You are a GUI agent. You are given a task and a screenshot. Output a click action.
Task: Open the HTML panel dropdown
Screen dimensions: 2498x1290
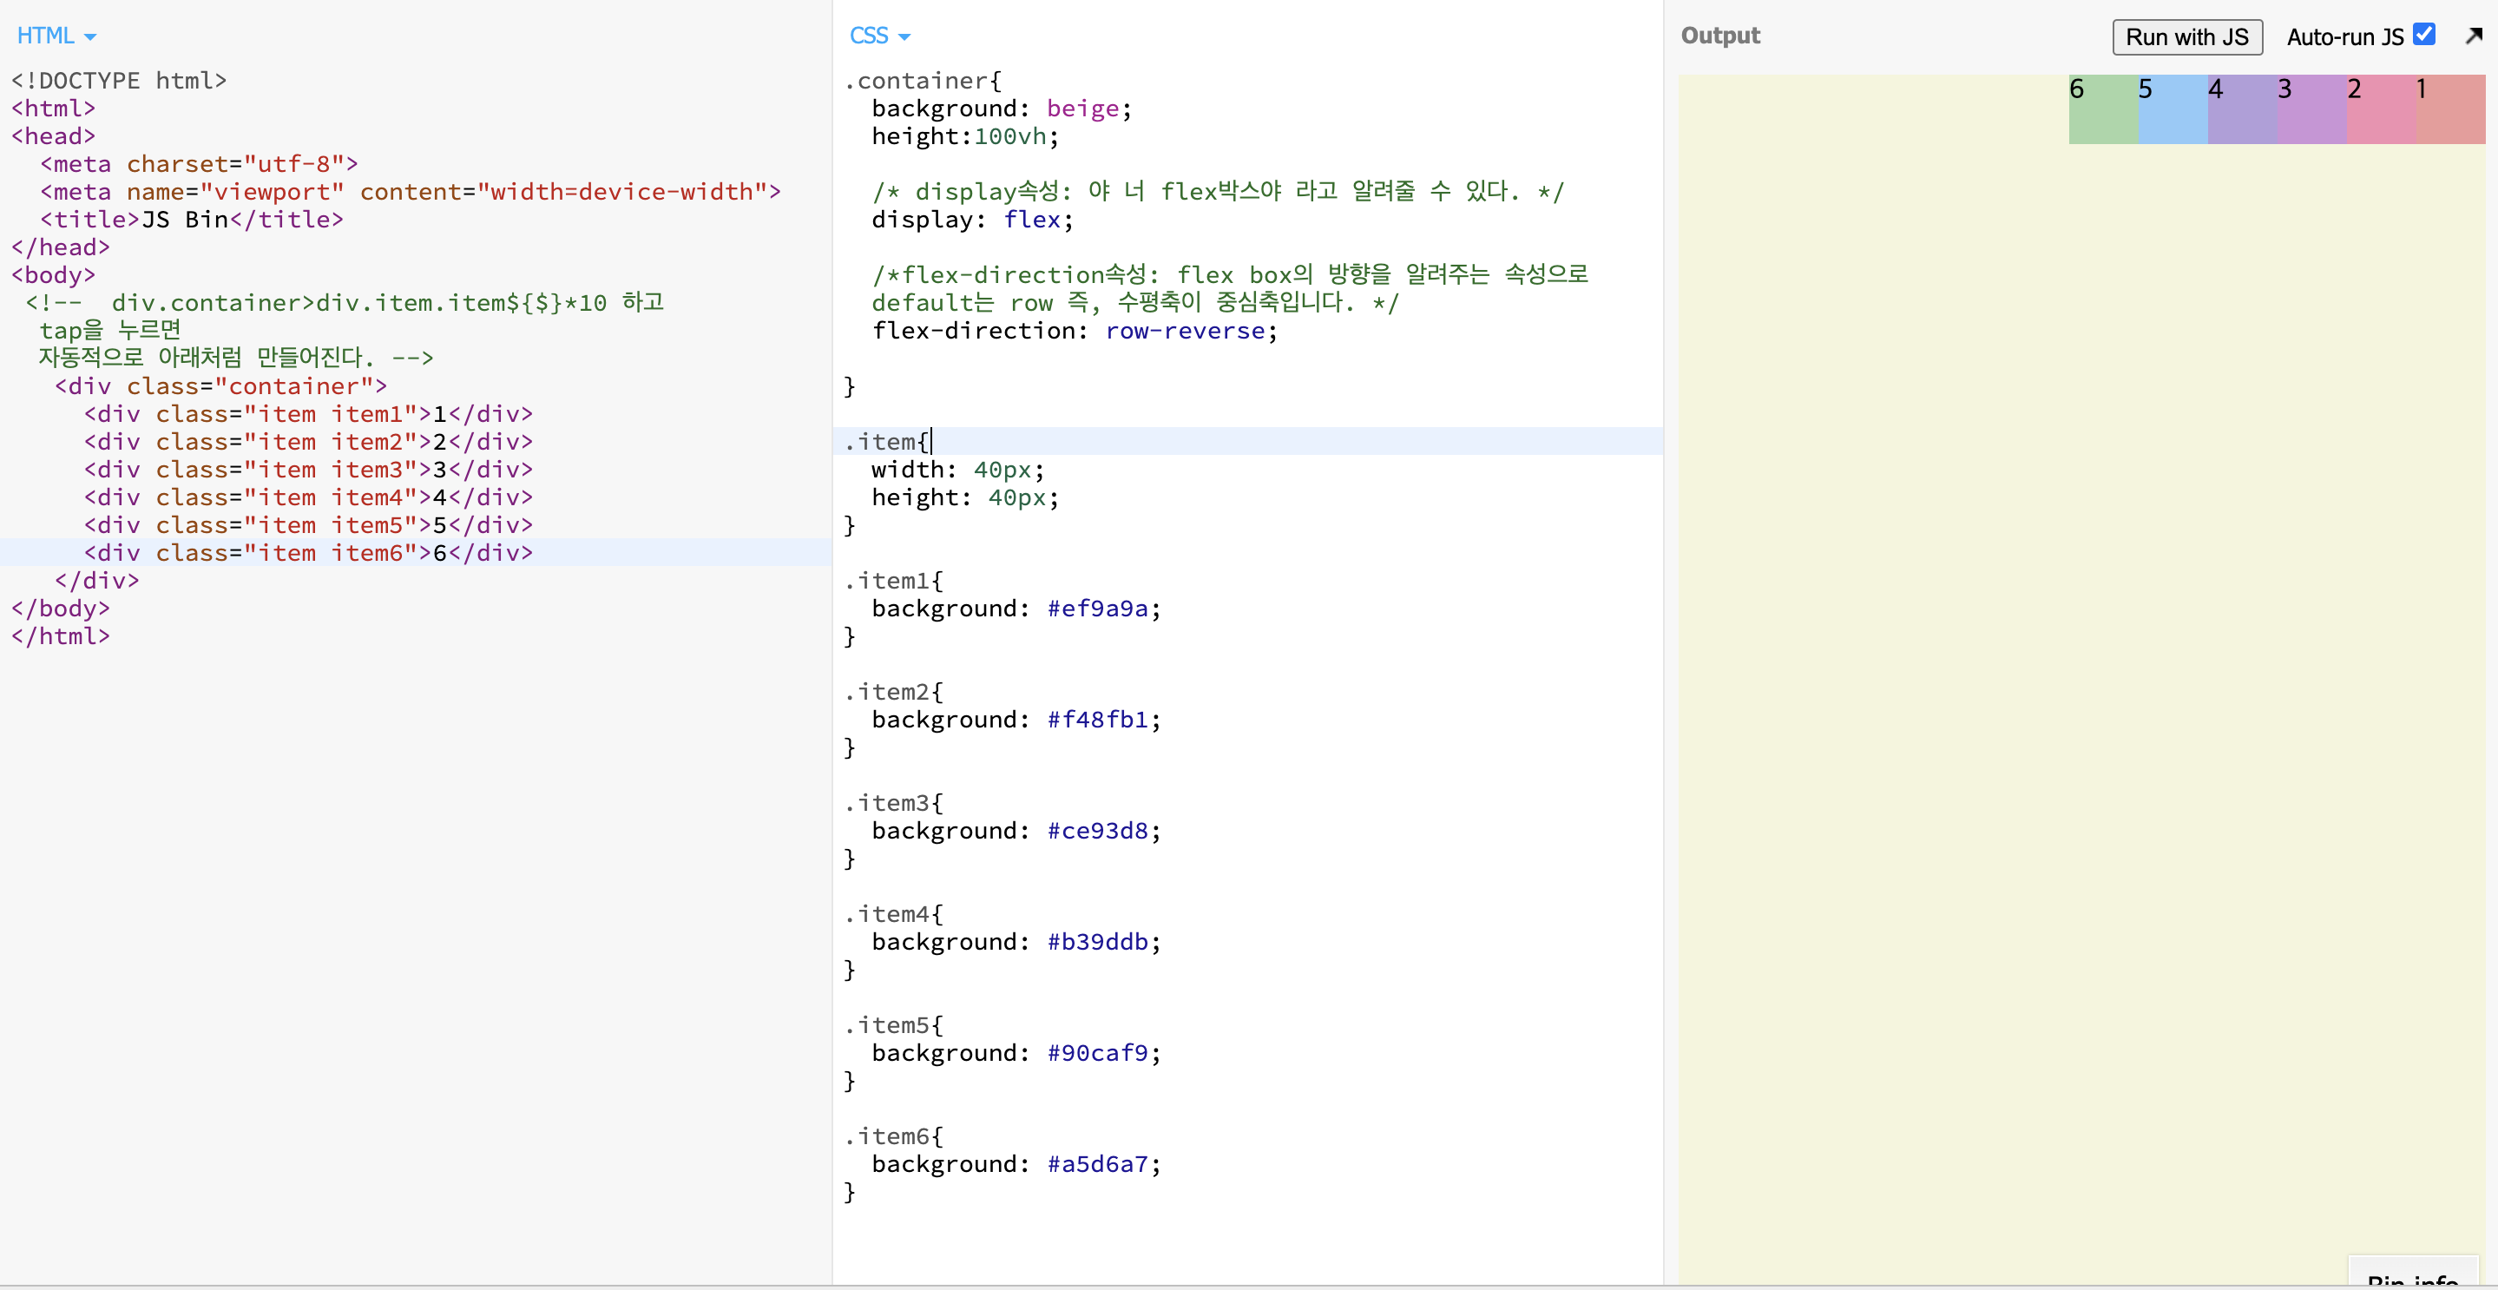pos(56,36)
